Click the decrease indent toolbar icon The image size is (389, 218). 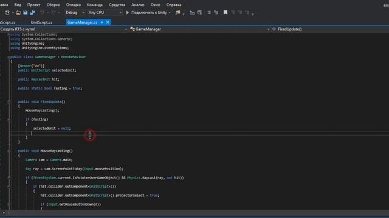[x=192, y=13]
